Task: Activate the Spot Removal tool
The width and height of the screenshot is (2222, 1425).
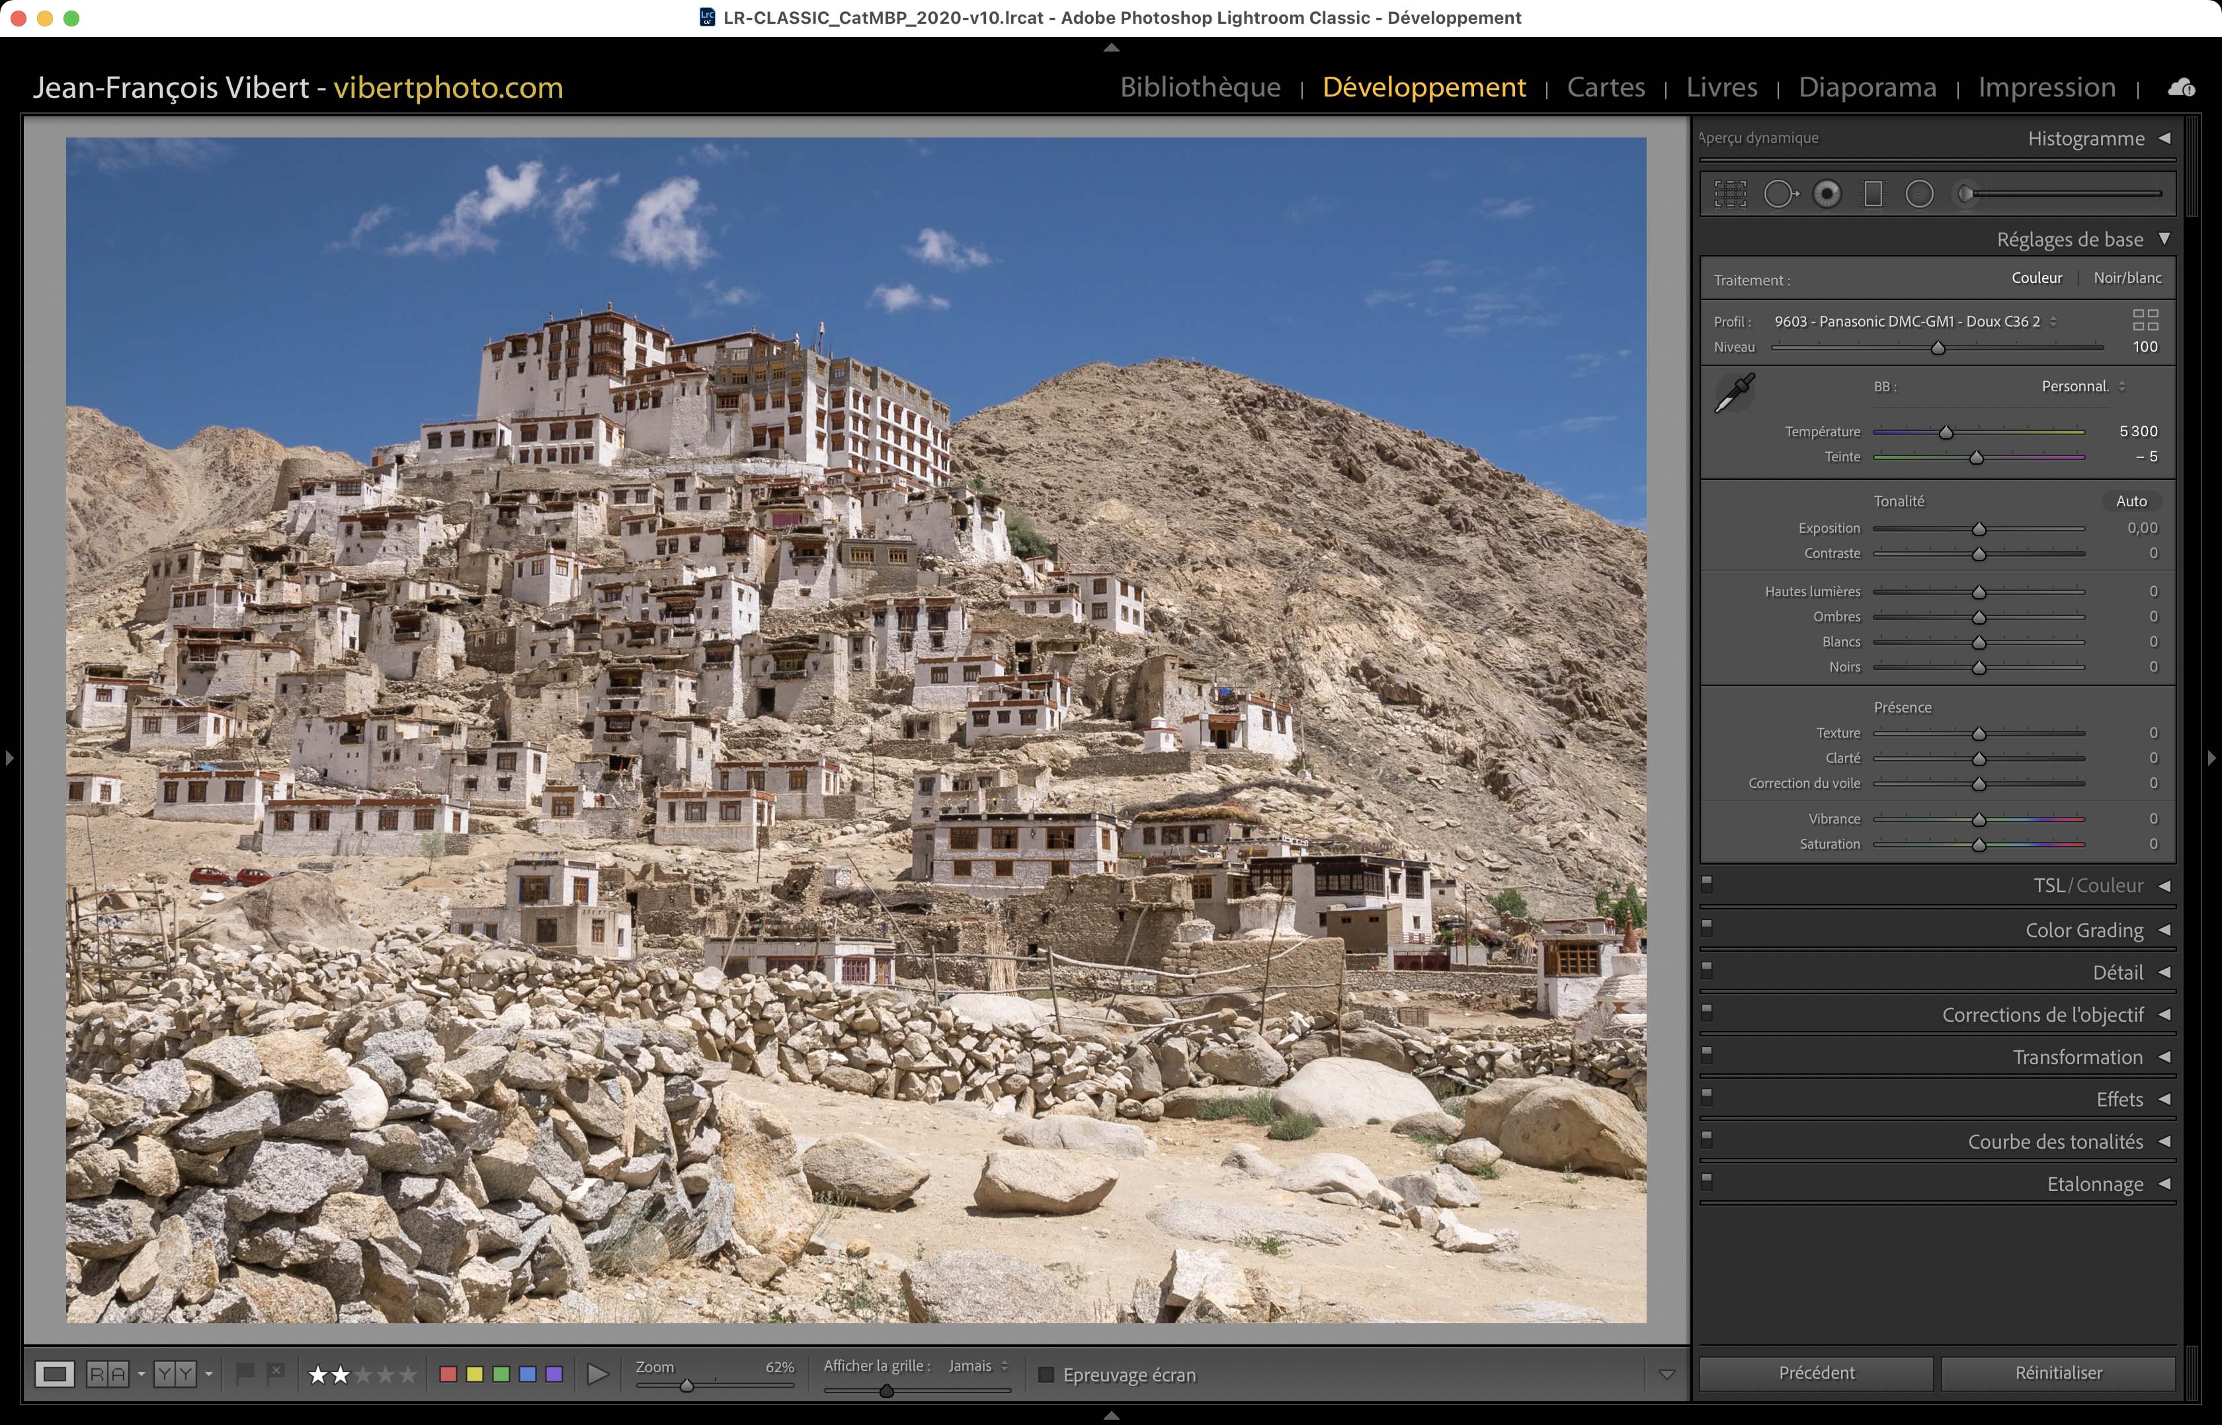Action: coord(1778,194)
